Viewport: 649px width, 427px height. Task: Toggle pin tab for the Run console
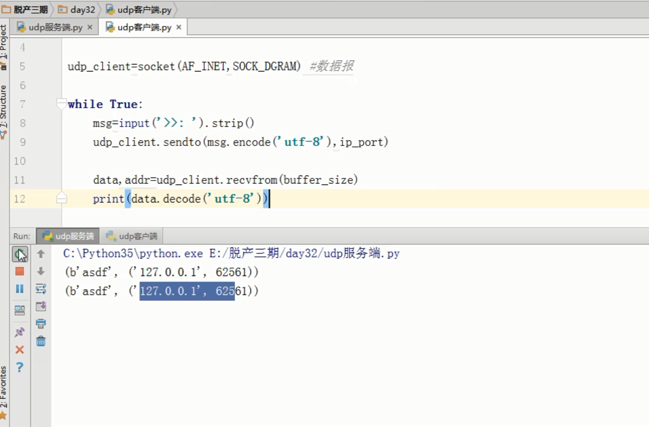20,332
